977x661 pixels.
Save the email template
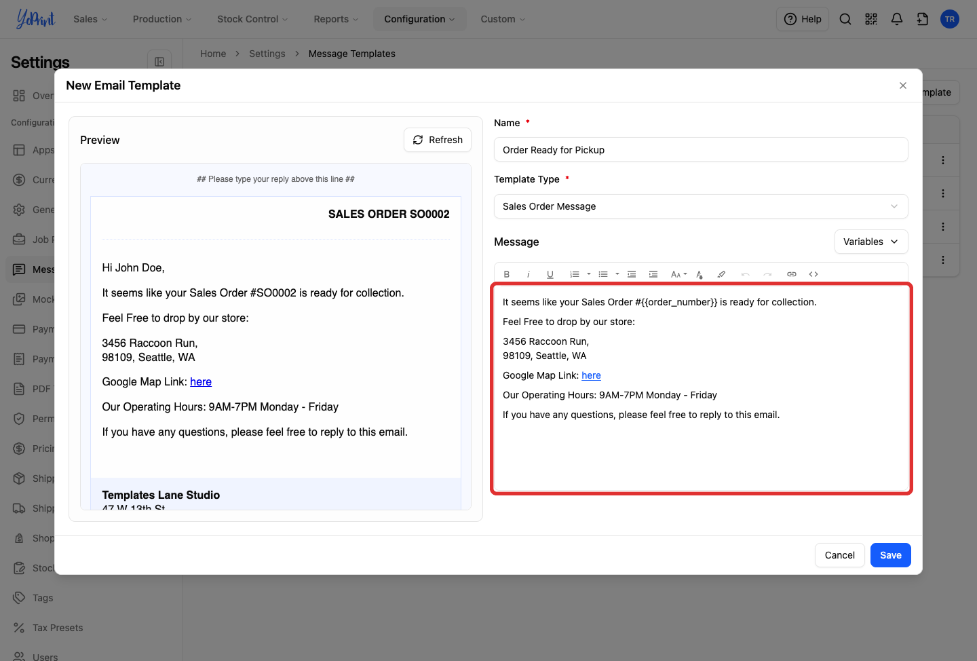tap(890, 555)
